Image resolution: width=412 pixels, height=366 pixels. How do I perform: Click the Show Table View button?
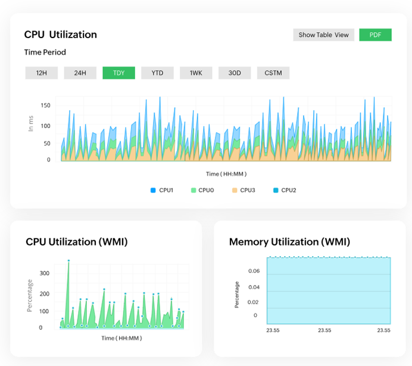(323, 35)
